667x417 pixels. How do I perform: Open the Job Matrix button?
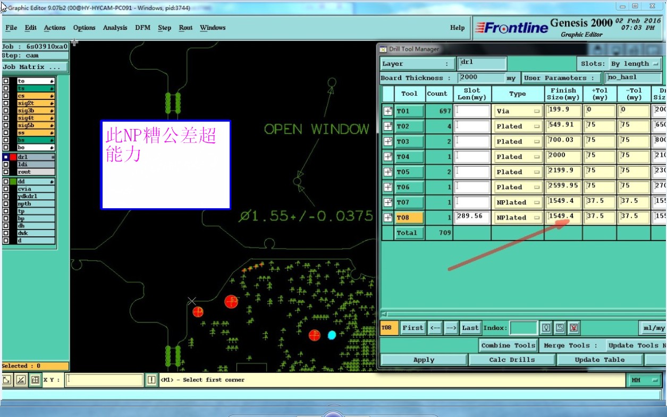tap(36, 67)
